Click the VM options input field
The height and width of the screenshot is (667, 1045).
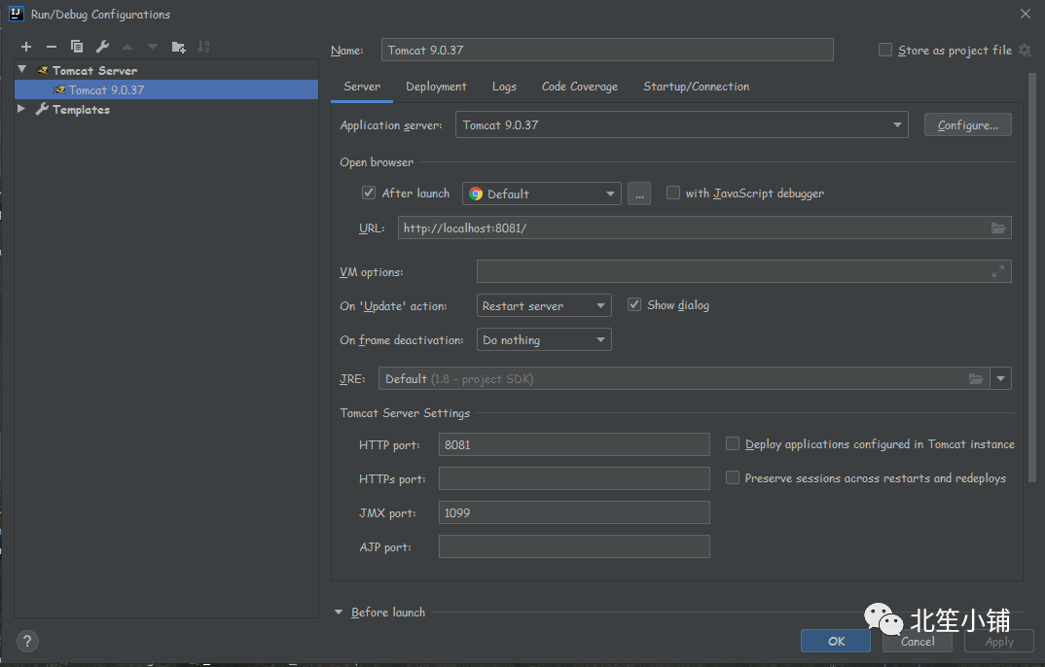(x=743, y=271)
